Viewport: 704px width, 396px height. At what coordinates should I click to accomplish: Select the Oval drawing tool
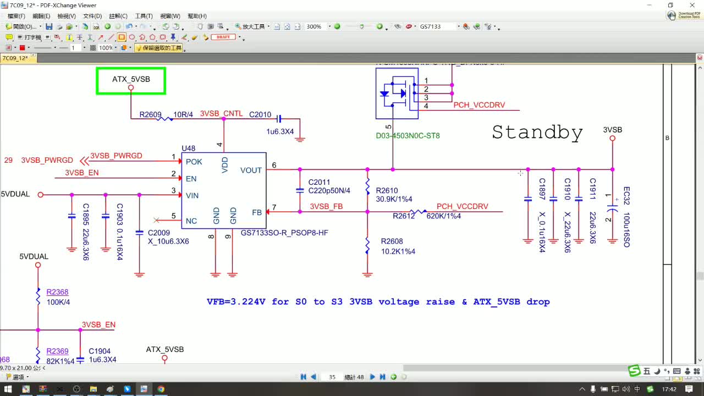[x=132, y=37]
